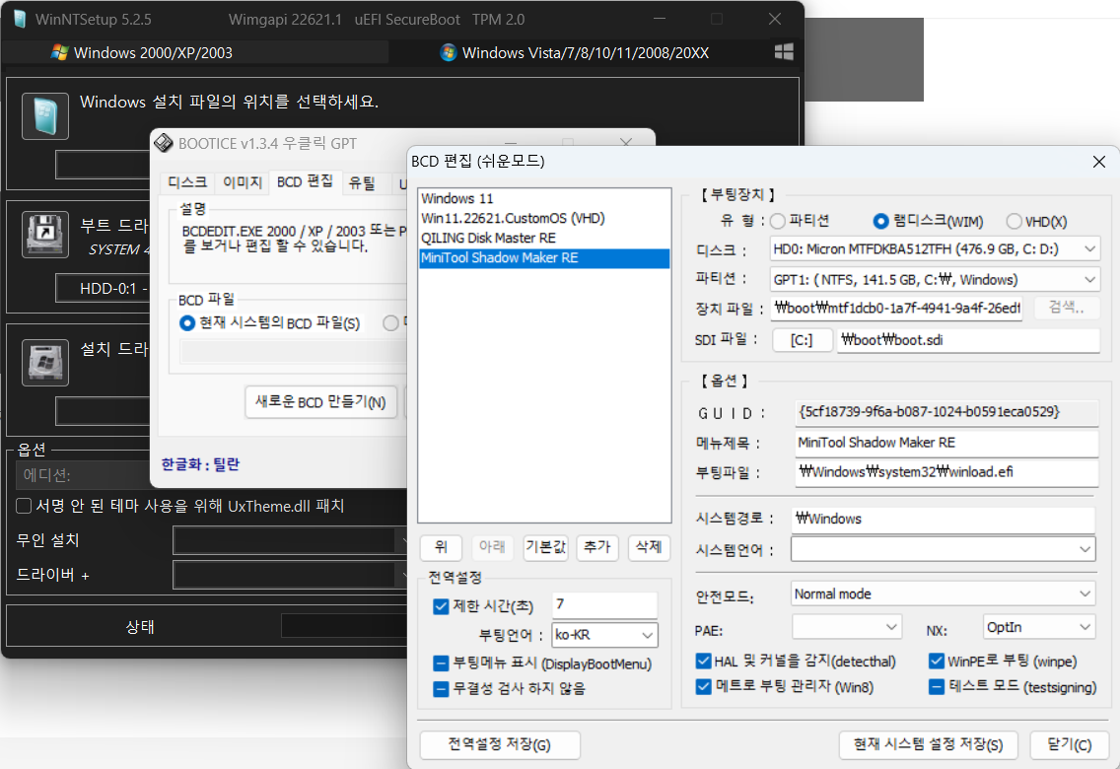Click the installation drive disk icon
1120x769 pixels.
[x=45, y=363]
